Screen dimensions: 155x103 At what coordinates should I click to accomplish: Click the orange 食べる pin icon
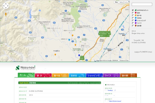[x=136, y=15]
